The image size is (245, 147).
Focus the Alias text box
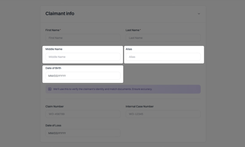[163, 57]
